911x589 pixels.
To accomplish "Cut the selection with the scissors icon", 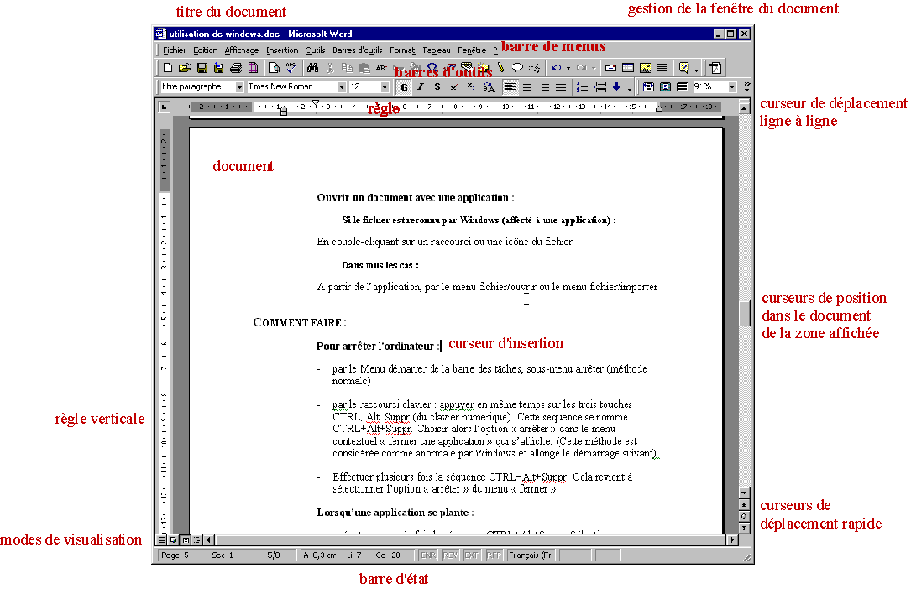I will pos(330,68).
